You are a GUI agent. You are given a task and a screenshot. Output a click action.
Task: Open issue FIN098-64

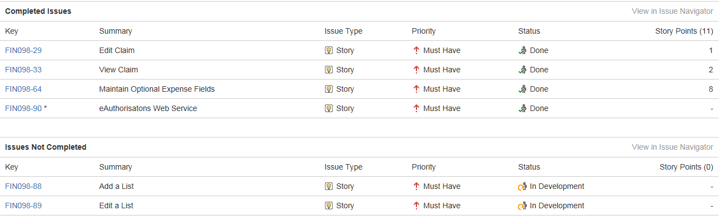click(x=23, y=89)
